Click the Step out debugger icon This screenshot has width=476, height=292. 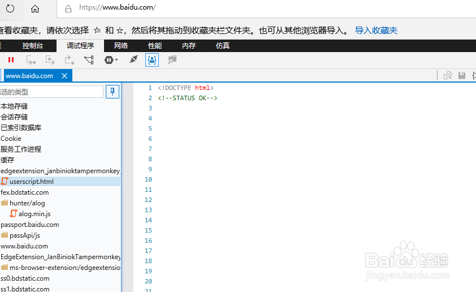[x=69, y=60]
